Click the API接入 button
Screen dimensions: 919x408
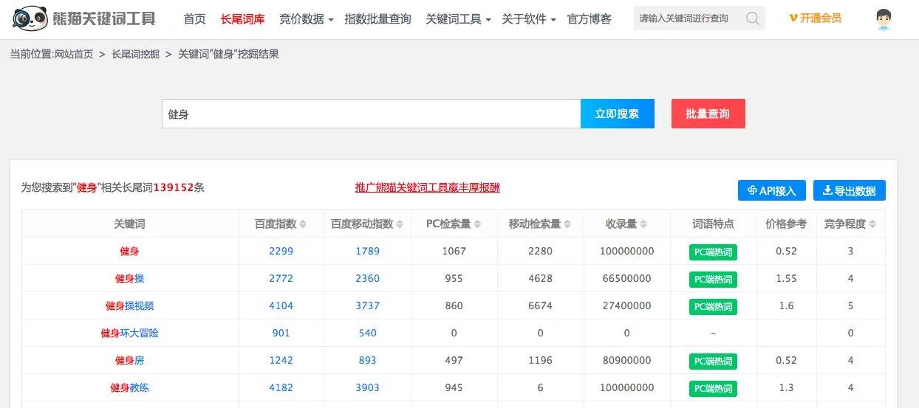click(x=772, y=190)
